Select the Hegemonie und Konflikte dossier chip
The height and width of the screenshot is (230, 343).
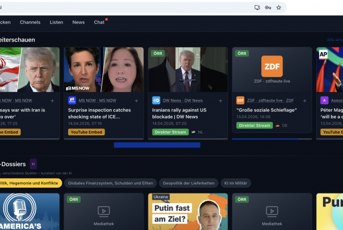(31, 183)
